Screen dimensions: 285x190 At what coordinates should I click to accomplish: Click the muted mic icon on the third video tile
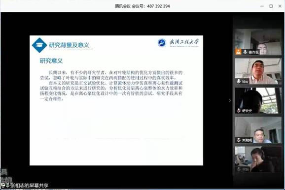click(x=239, y=110)
